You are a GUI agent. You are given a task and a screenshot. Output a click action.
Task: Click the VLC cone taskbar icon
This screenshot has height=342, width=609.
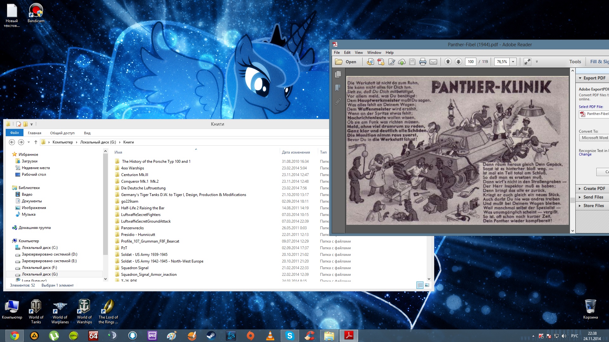click(270, 336)
